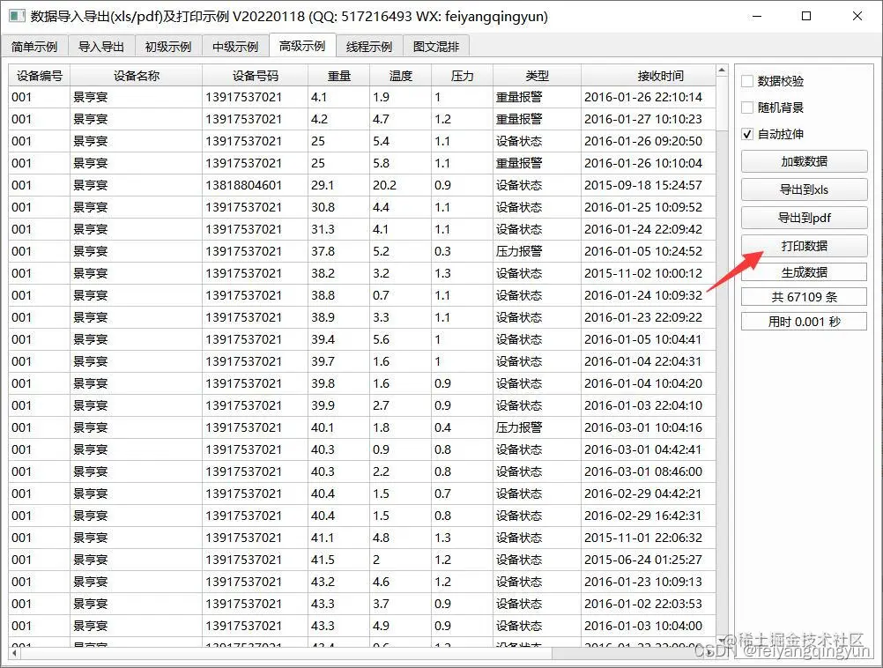Select the temperature cell 5.8
Image resolution: width=883 pixels, height=668 pixels.
point(400,163)
